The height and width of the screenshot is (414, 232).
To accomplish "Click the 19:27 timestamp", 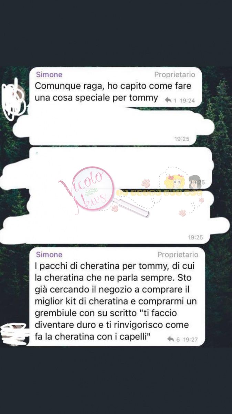I will tap(190, 339).
